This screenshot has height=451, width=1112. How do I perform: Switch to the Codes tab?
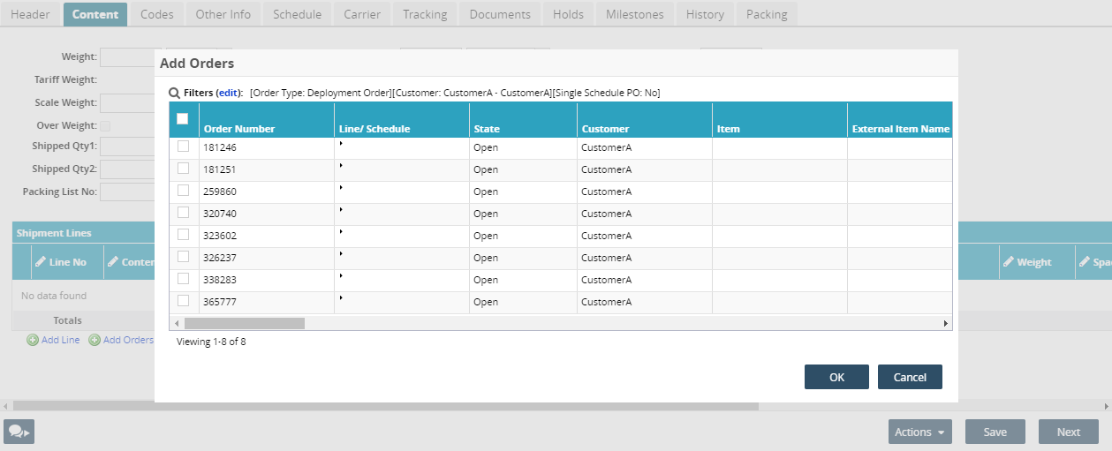[156, 14]
